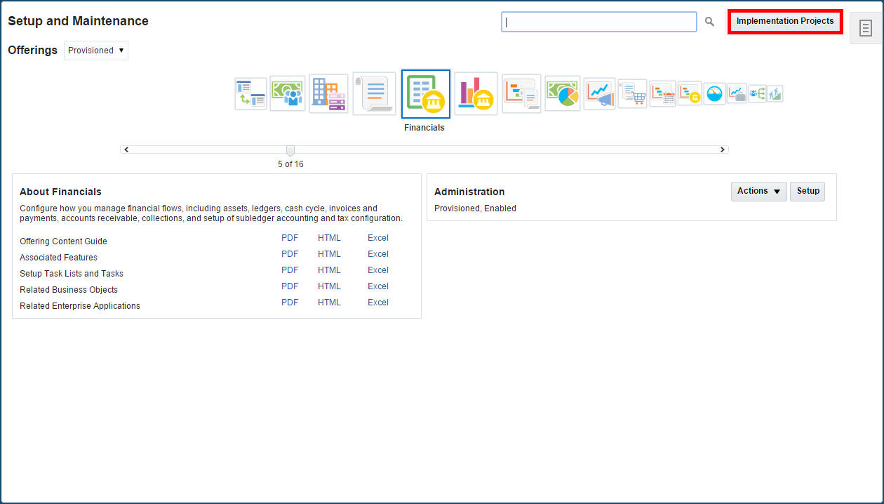The image size is (884, 504).
Task: Click the magnifier search icon
Action: coord(709,22)
